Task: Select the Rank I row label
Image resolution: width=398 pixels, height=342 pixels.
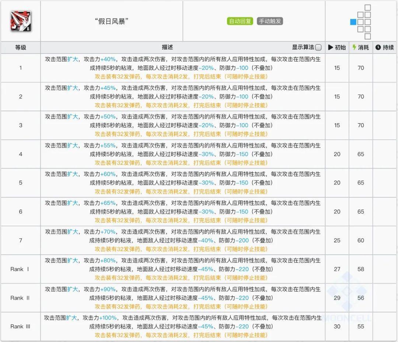Action: click(20, 269)
